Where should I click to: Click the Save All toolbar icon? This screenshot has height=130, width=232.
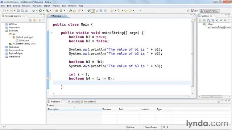[22, 10]
